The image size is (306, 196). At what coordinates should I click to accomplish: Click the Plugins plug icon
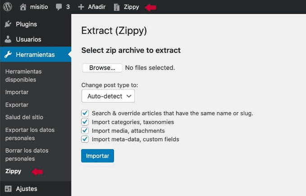tap(8, 24)
